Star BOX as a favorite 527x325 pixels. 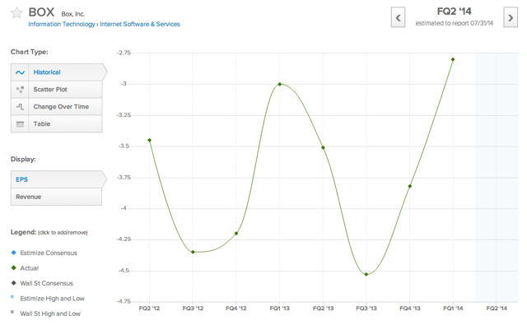point(16,13)
